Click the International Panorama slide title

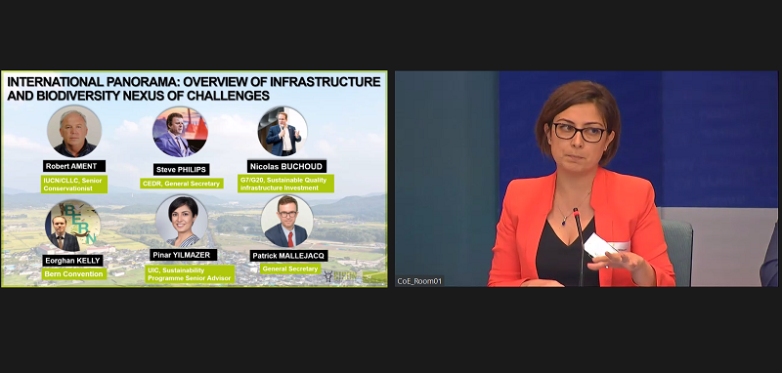(194, 88)
